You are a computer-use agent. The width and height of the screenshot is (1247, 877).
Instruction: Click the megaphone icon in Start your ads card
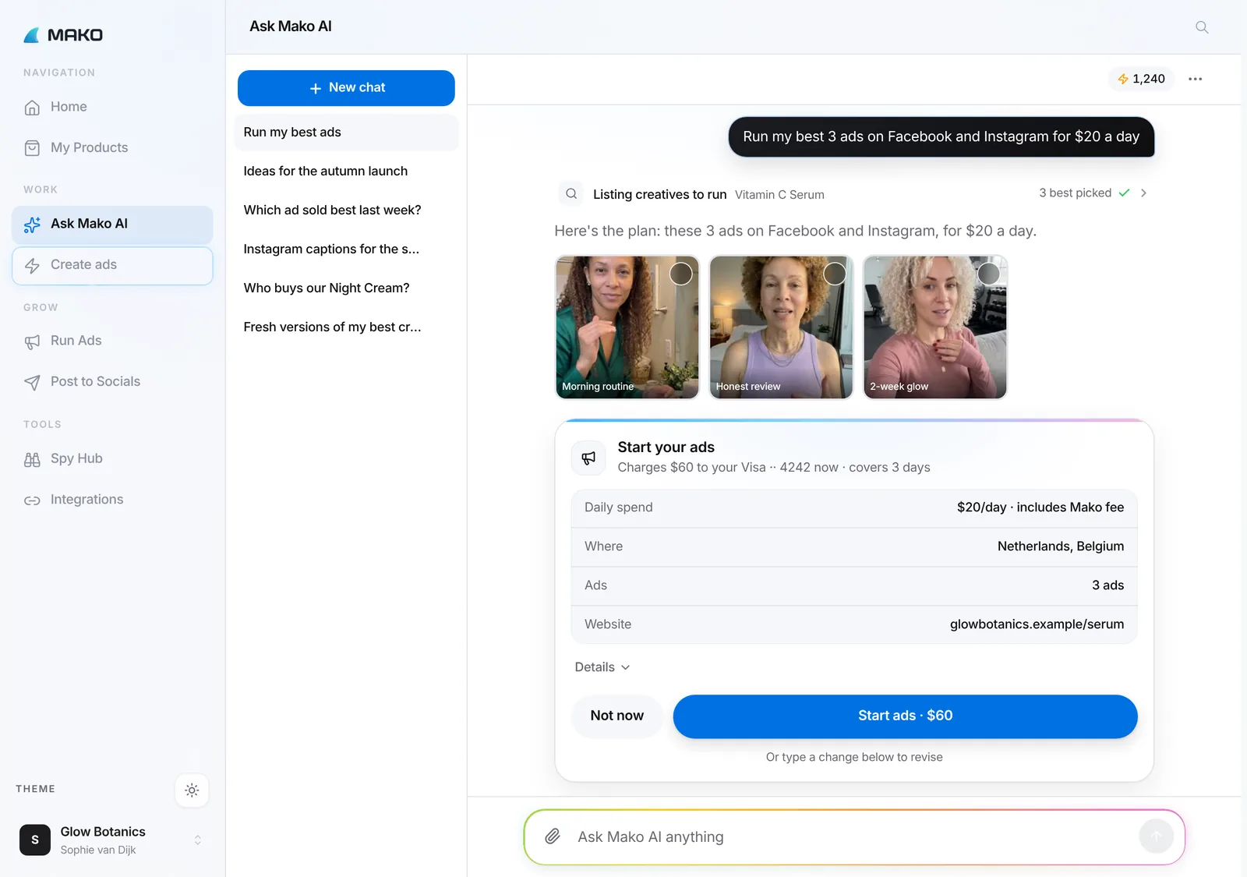(588, 458)
